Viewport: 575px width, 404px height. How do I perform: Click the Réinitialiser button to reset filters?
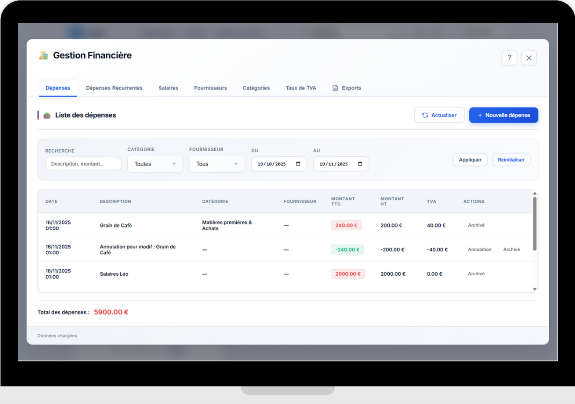511,160
